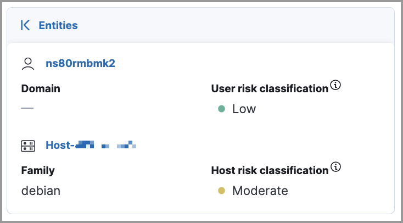
Task: Click the User risk classification label
Action: [270, 88]
